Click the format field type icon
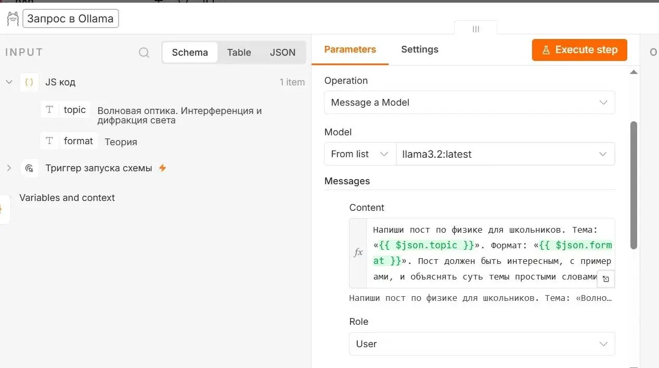The image size is (659, 368). [49, 141]
